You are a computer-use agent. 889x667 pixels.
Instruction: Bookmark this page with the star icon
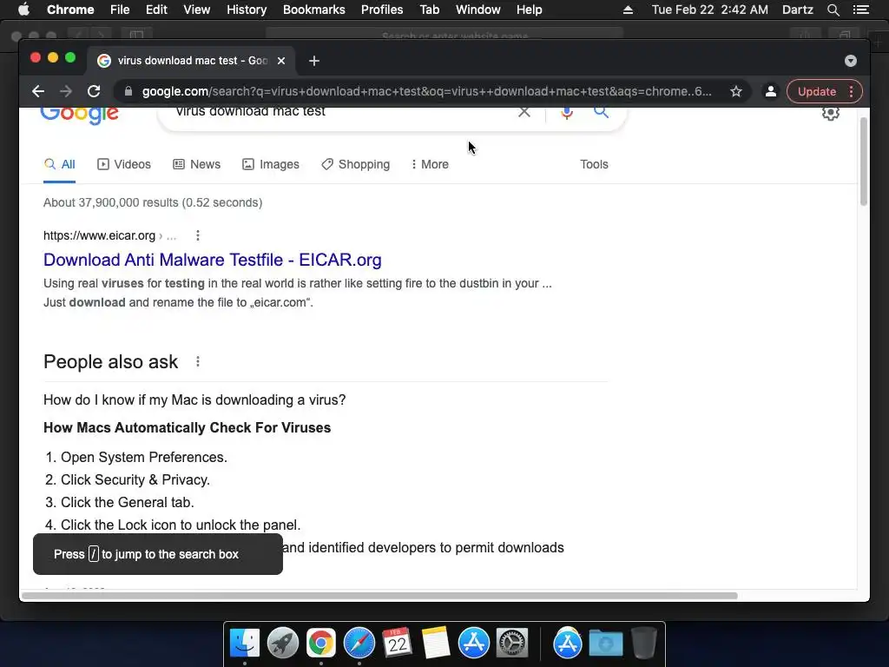click(736, 91)
